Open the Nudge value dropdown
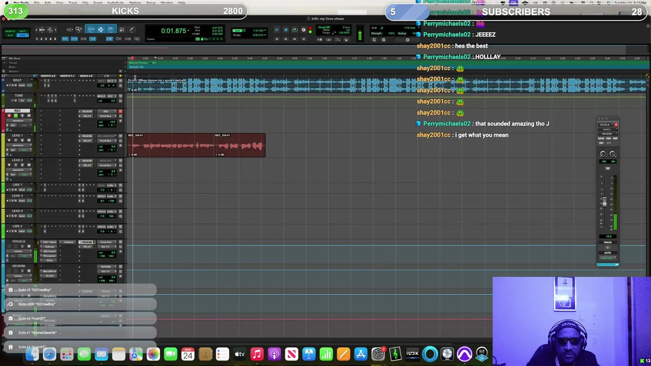Viewport: 651px width, 366px height. pyautogui.click(x=265, y=35)
